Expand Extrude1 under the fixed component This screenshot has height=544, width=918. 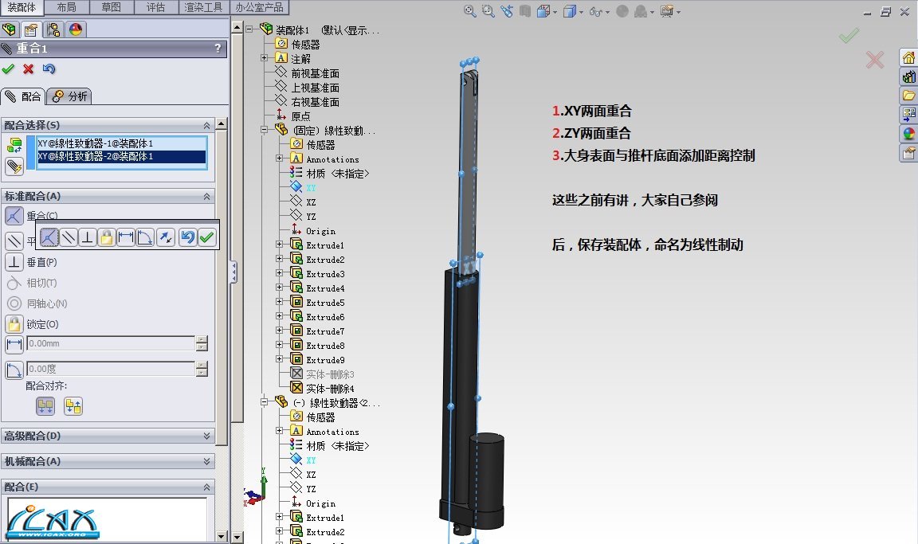[x=279, y=245]
